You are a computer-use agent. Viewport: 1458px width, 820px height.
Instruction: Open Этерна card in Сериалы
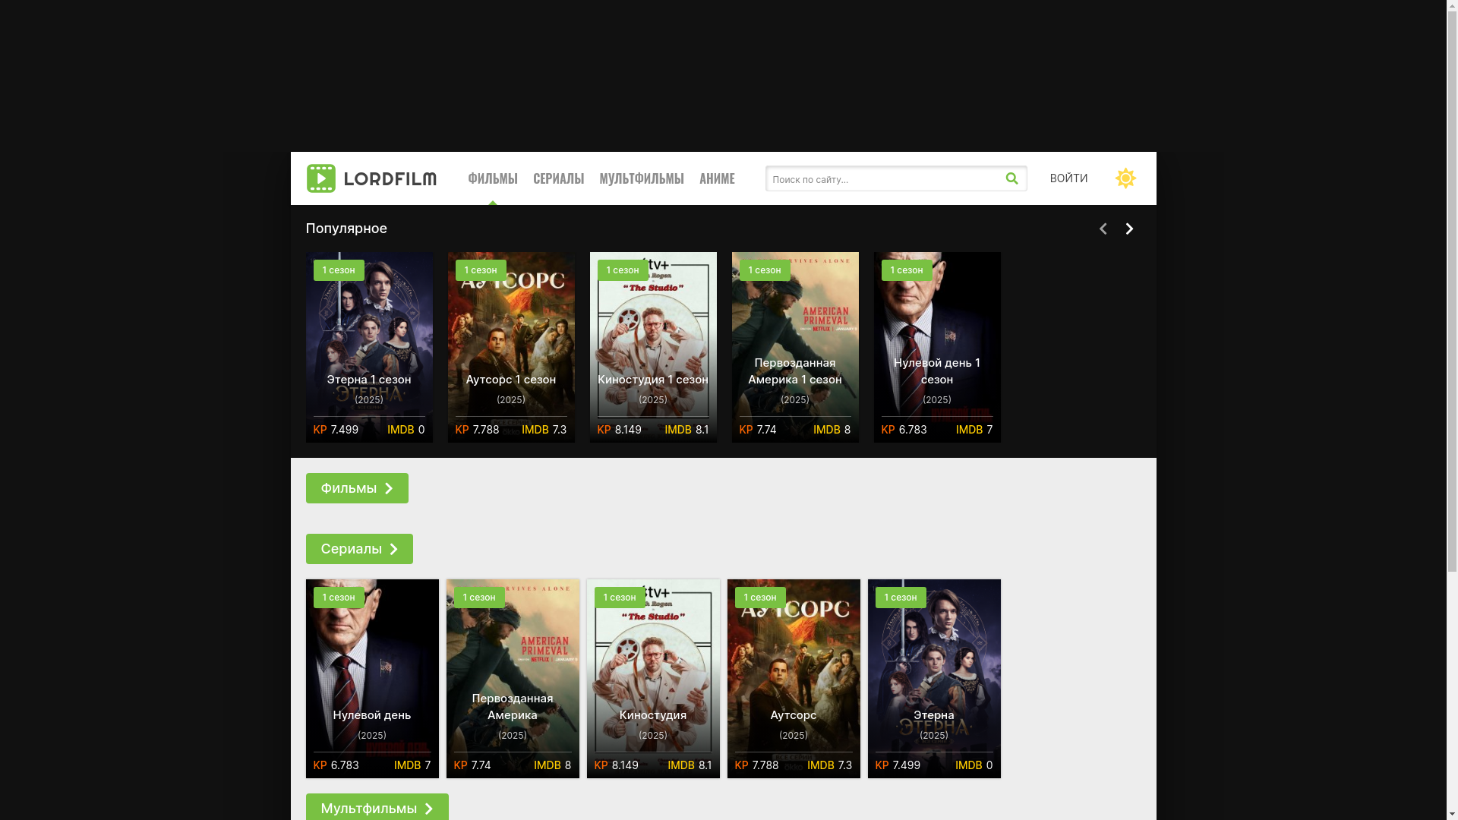coord(934,679)
